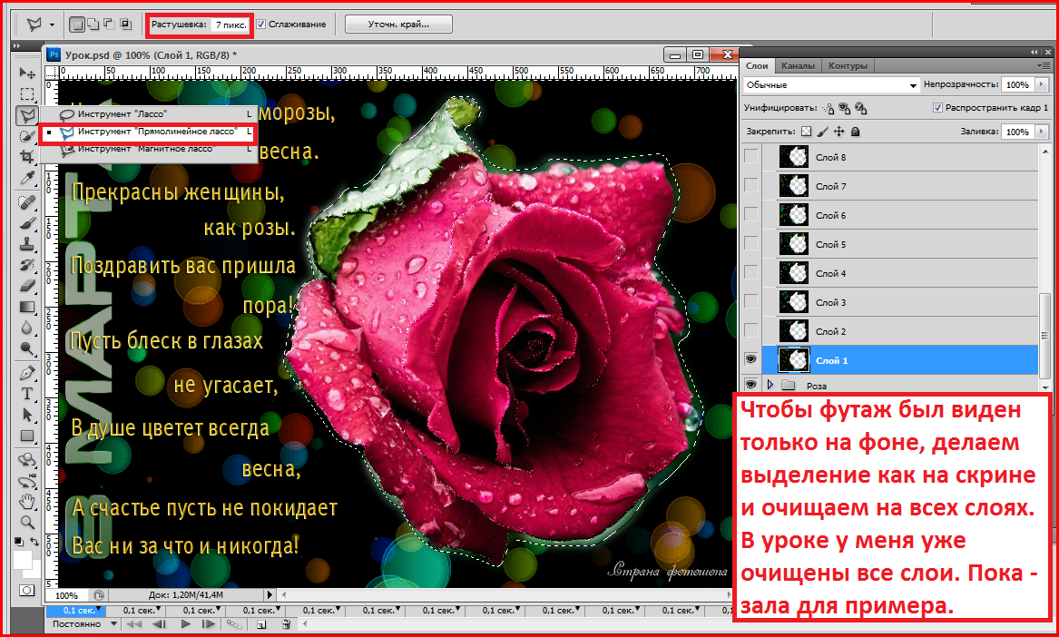Image resolution: width=1059 pixels, height=637 pixels.
Task: Select the Eraser tool
Action: (x=27, y=286)
